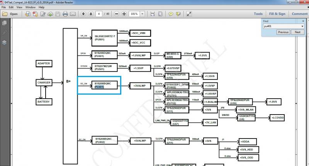Click the +1.5VSP box

[x=210, y=86]
